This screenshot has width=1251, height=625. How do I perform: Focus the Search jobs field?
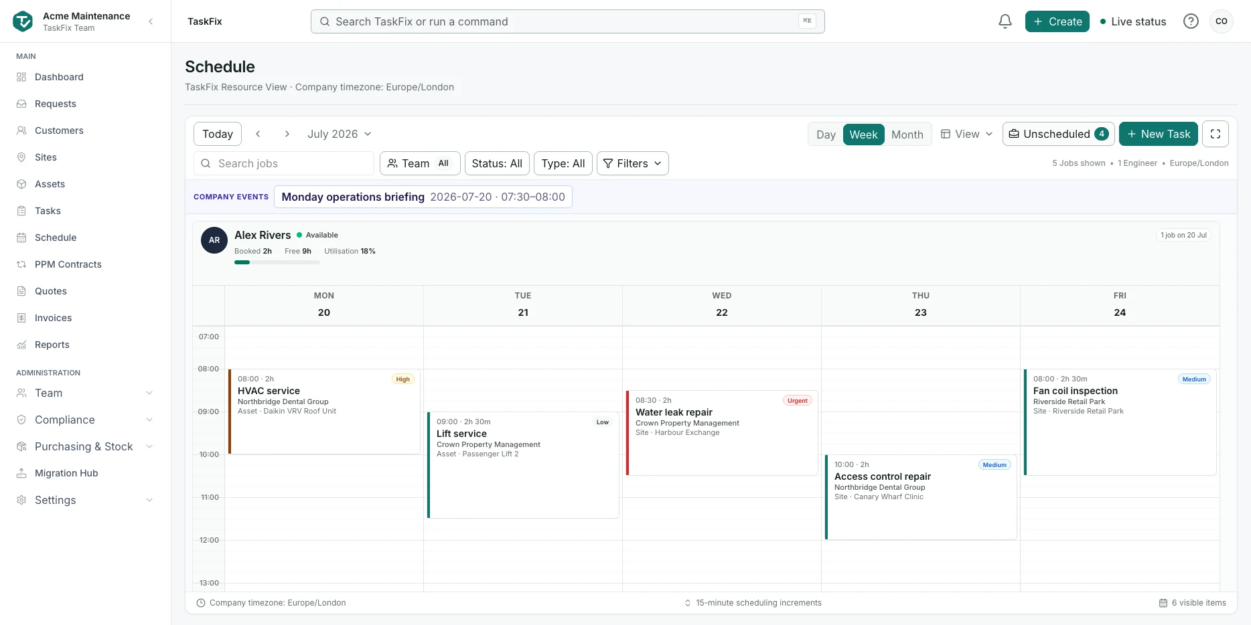click(x=284, y=163)
